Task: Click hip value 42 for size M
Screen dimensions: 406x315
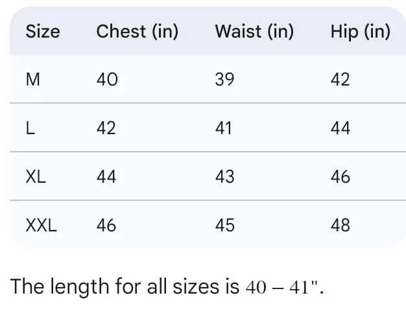Action: point(340,80)
